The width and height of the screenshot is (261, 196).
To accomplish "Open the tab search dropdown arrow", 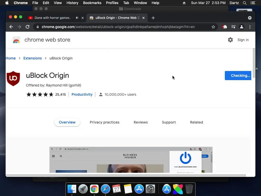I will click(250, 18).
